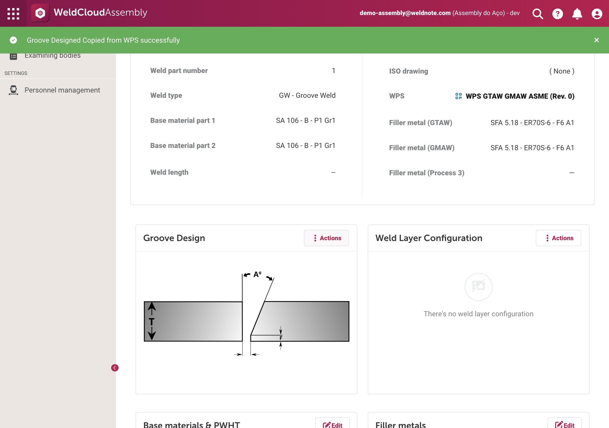The height and width of the screenshot is (428, 609).
Task: Open notifications bell icon
Action: pos(577,13)
